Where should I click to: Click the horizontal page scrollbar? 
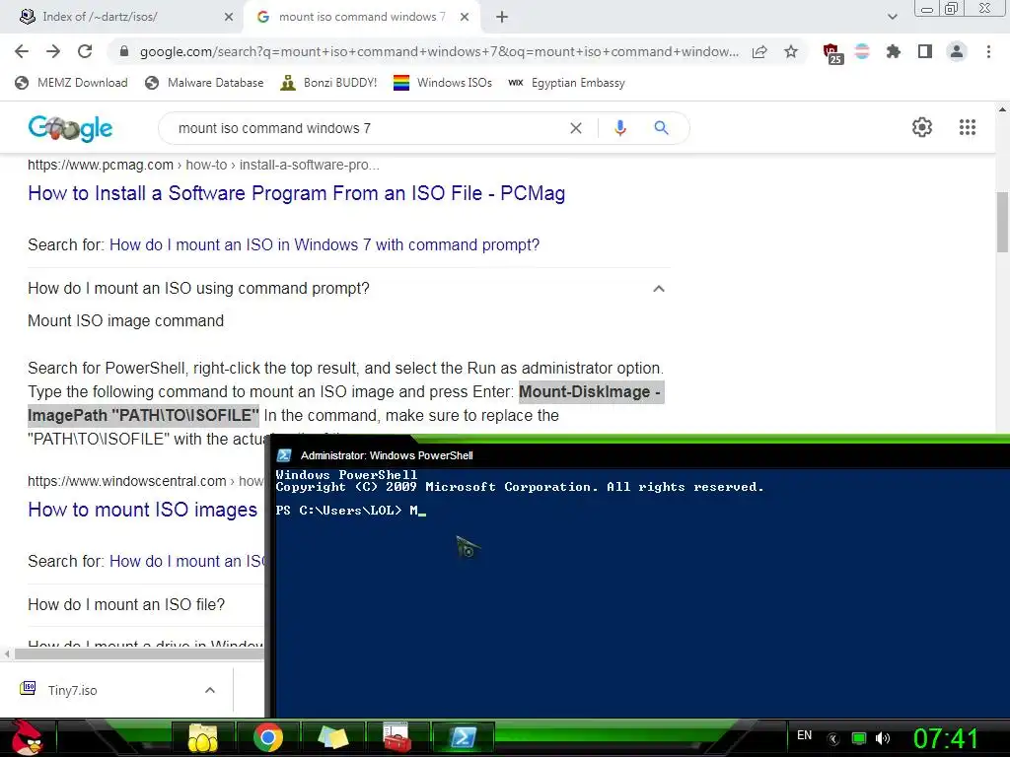coord(138,654)
